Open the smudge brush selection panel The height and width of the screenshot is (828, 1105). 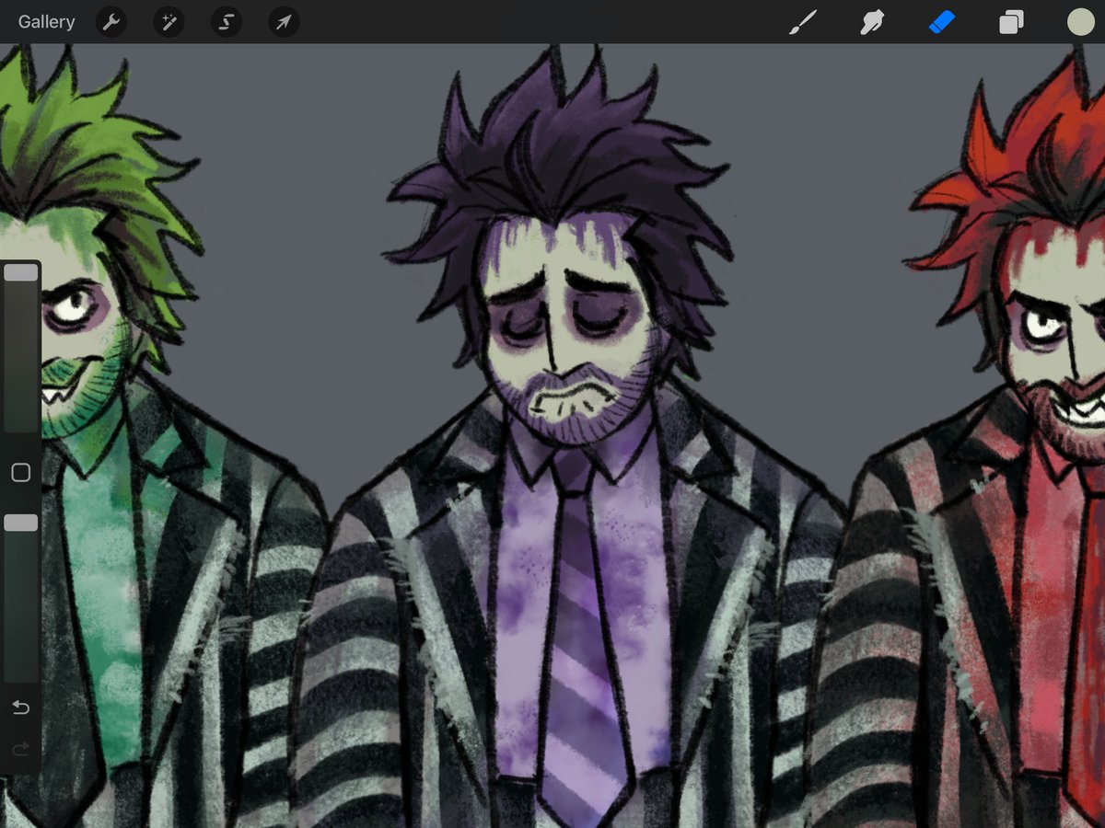tap(871, 21)
